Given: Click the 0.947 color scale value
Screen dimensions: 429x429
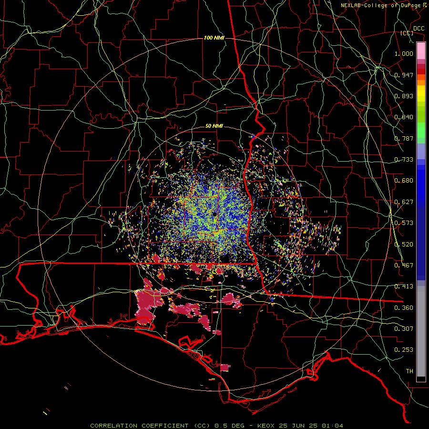Looking at the screenshot, I should [404, 75].
